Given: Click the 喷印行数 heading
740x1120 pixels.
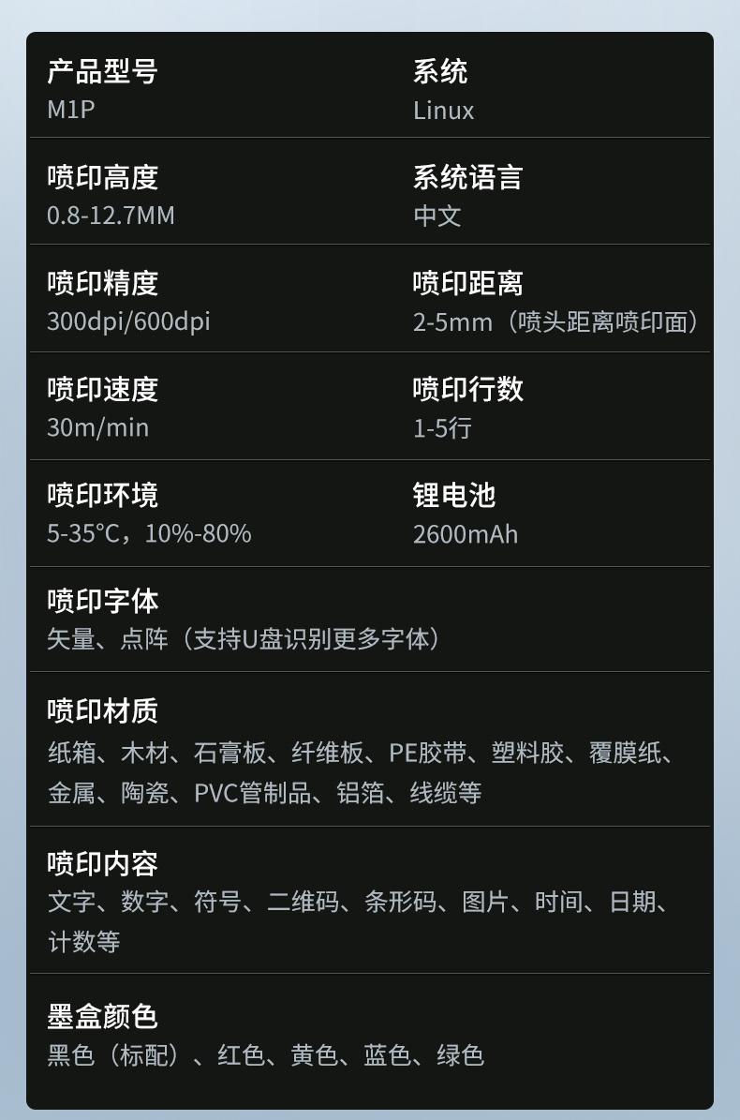Looking at the screenshot, I should pyautogui.click(x=467, y=389).
